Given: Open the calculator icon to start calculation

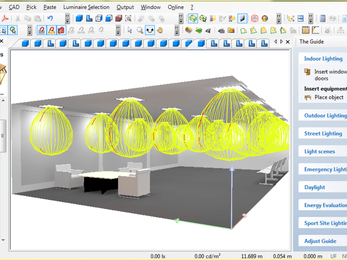Looking at the screenshot, I should coord(323,18).
